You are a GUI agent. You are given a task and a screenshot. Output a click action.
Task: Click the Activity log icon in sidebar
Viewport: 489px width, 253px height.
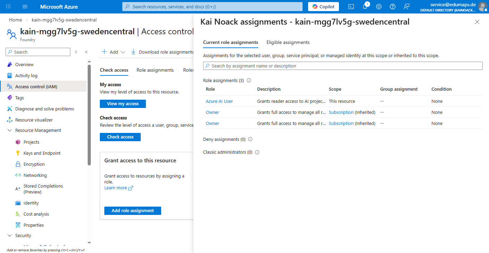pos(10,75)
